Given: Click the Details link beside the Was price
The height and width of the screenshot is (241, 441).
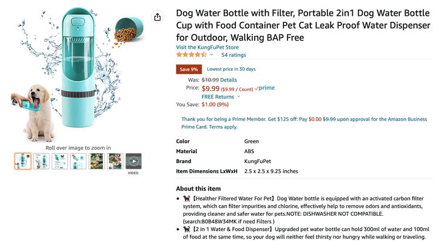Looking at the screenshot, I should (229, 80).
